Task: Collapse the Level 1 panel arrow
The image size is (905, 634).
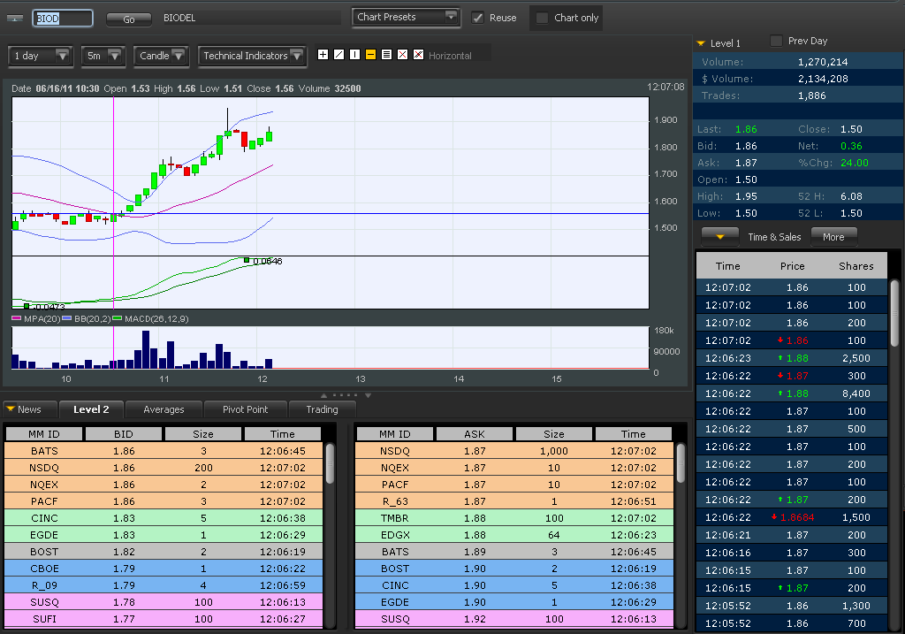Action: (x=700, y=42)
